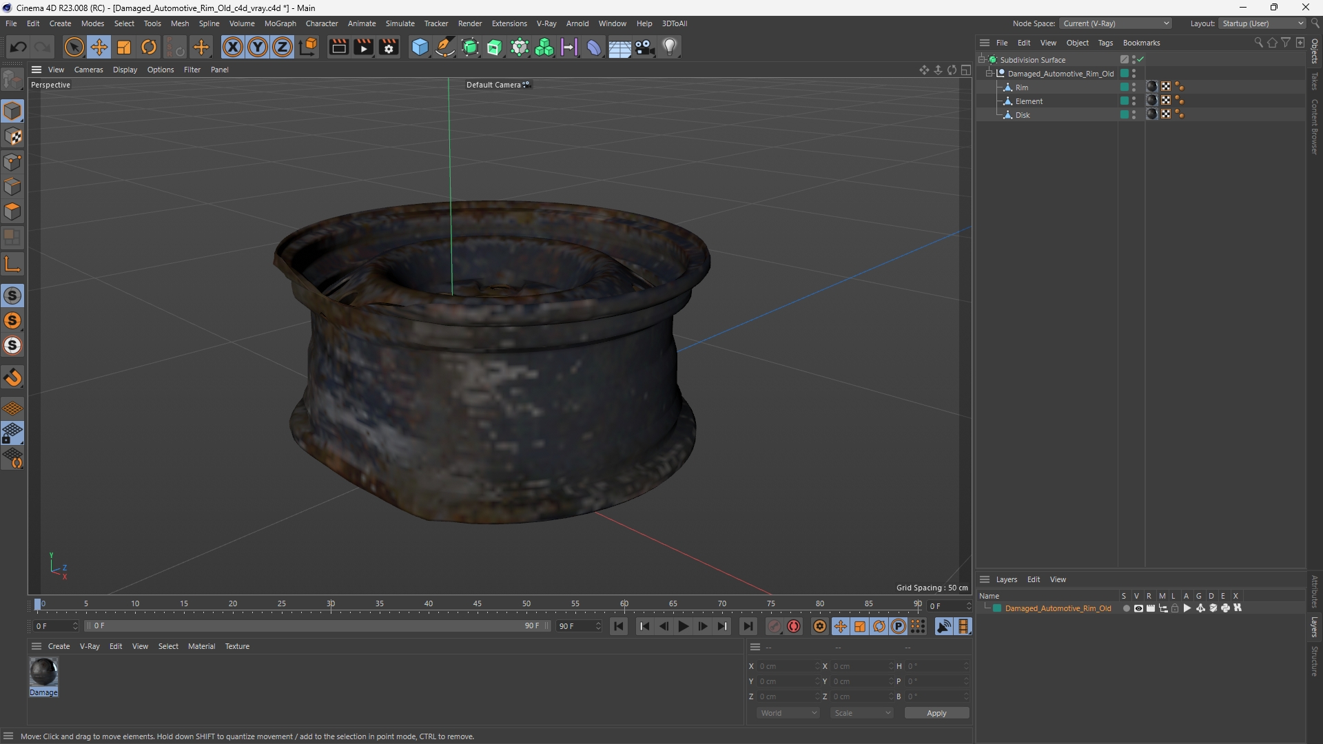This screenshot has height=744, width=1323.
Task: Click the timeline preview range slider bar
Action: [317, 626]
